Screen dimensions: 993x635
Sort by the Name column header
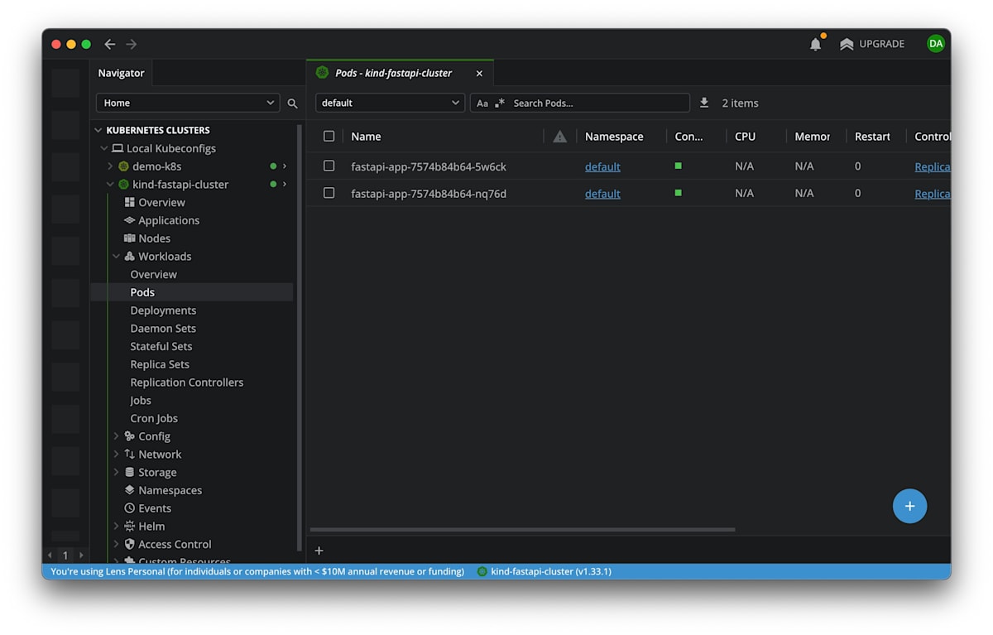(366, 137)
